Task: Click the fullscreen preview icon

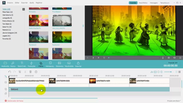Action: (x=180, y=58)
